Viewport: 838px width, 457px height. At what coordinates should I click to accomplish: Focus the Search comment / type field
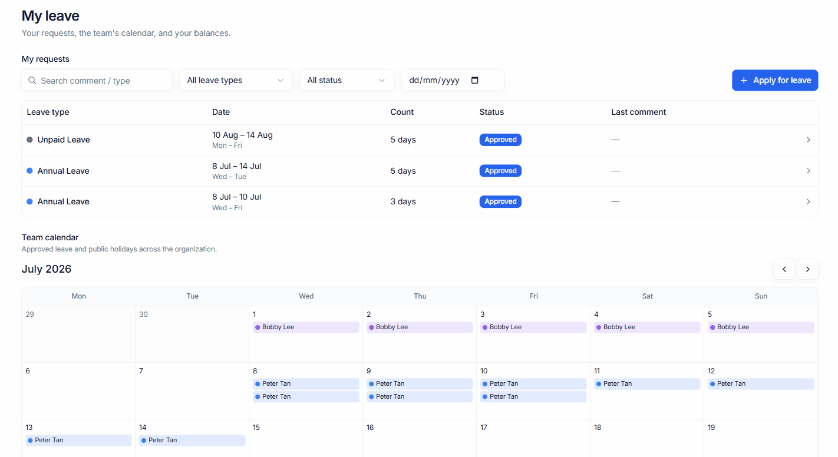tap(97, 80)
